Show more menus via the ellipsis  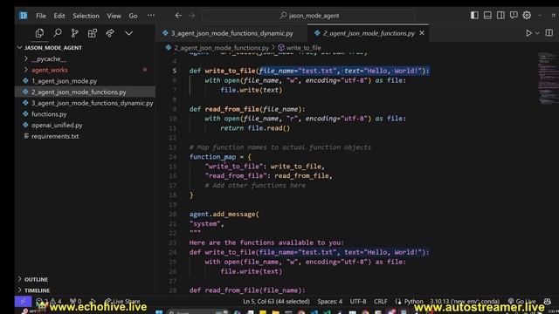point(151,16)
